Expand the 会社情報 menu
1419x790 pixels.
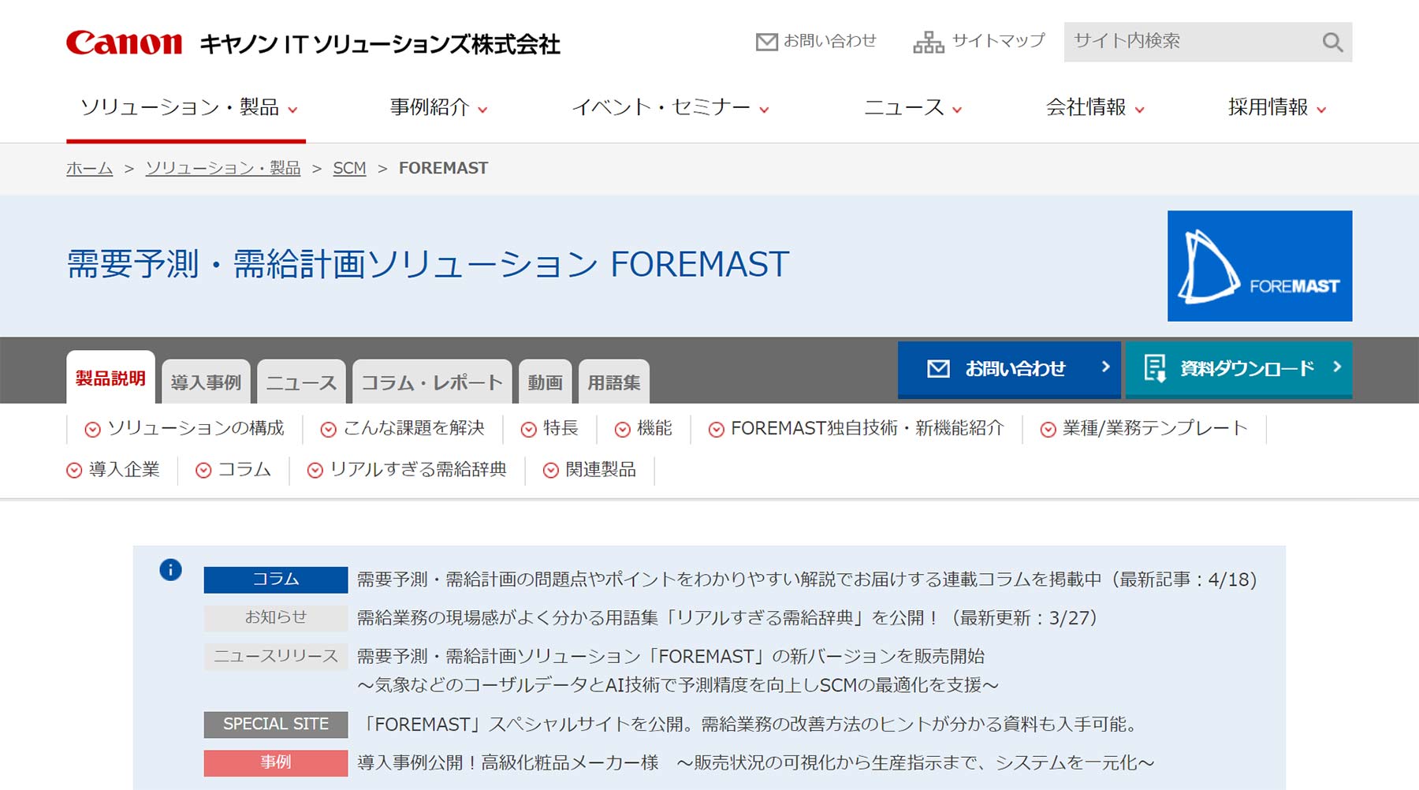click(1094, 107)
